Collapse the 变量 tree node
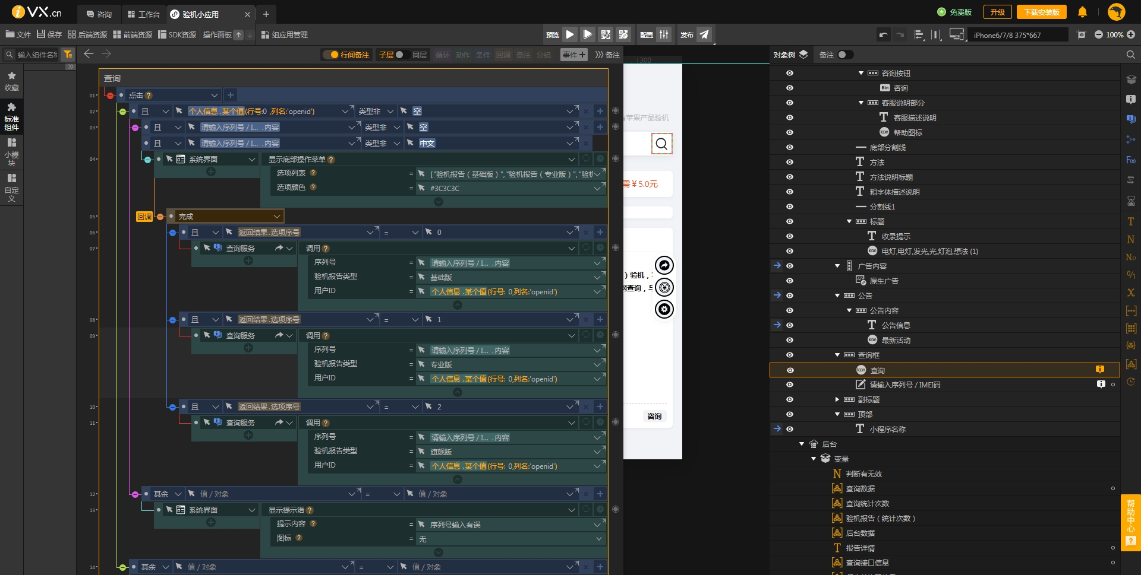 click(814, 459)
